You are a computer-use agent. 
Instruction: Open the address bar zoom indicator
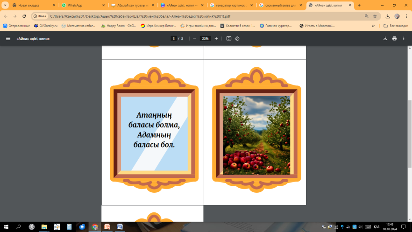click(x=367, y=16)
